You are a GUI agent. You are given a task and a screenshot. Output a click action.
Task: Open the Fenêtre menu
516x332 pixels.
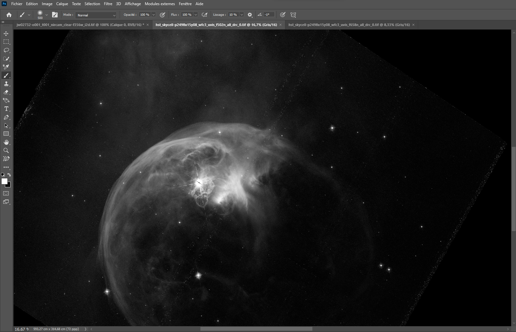(x=185, y=4)
